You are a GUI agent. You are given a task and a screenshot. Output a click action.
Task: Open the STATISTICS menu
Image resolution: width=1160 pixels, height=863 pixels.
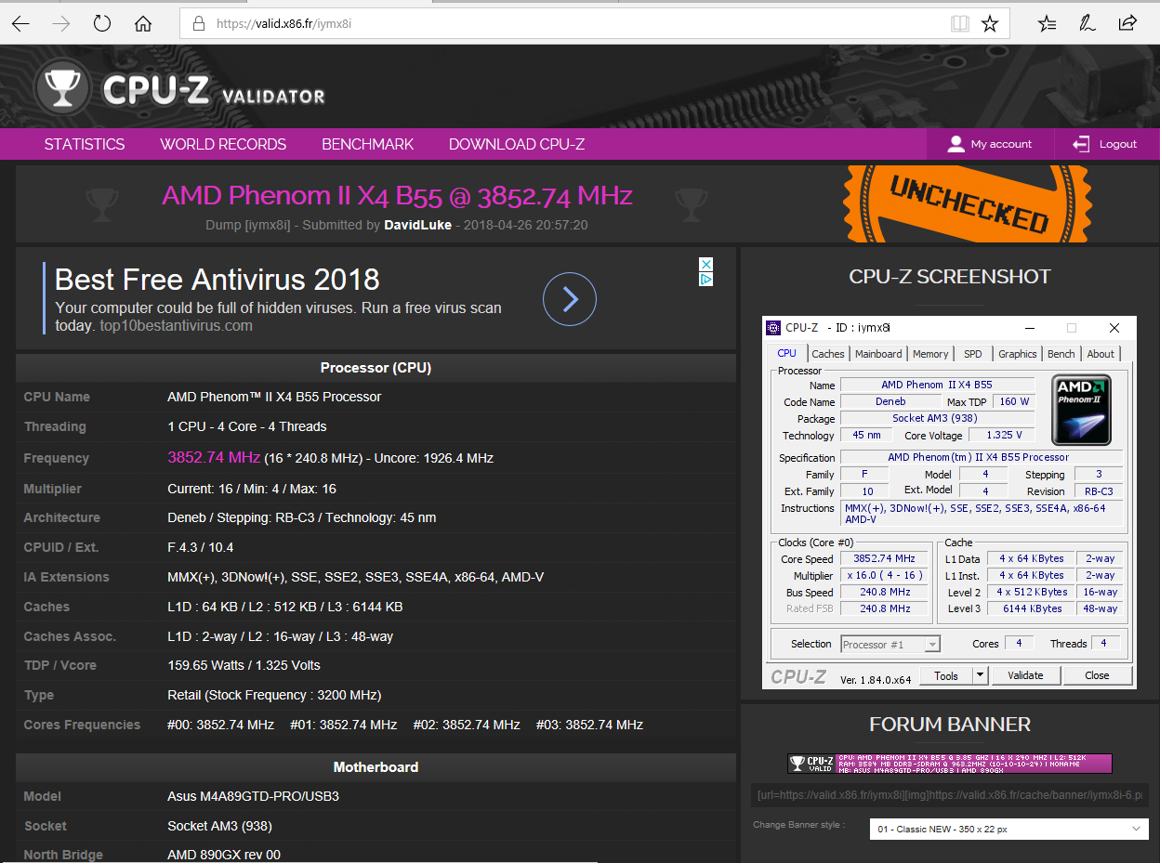85,144
